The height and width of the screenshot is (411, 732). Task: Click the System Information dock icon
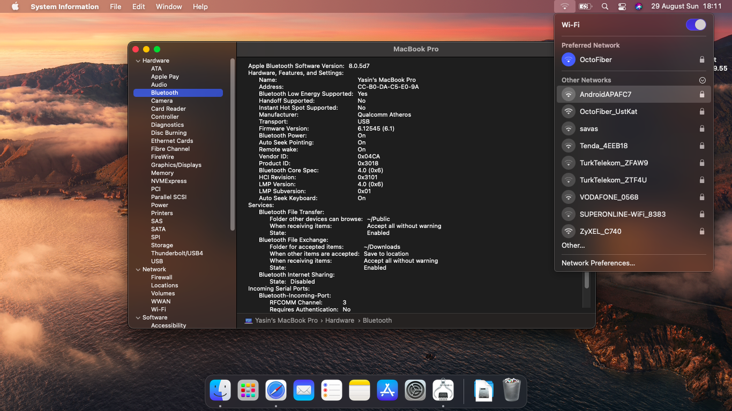point(443,391)
